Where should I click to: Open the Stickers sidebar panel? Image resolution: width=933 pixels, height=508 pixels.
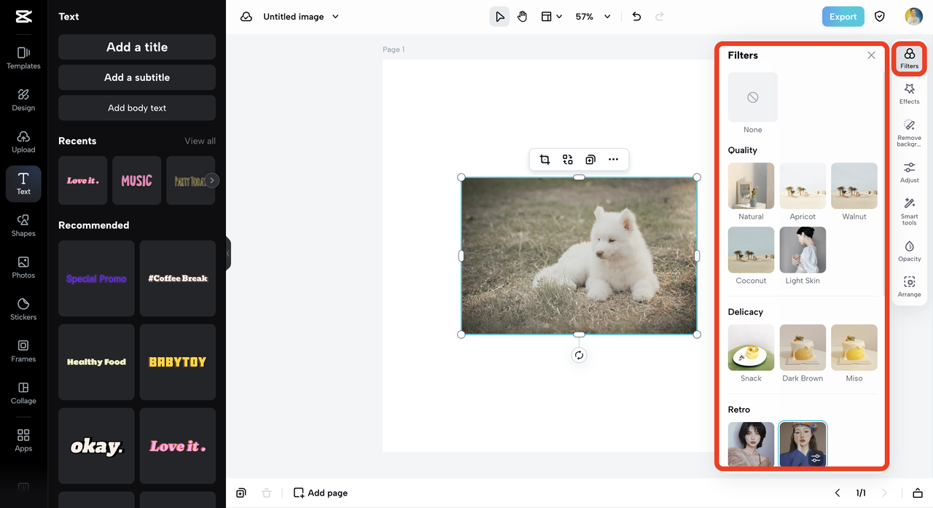(23, 309)
